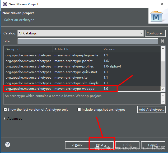Sort table by Version column header

[x=112, y=49]
